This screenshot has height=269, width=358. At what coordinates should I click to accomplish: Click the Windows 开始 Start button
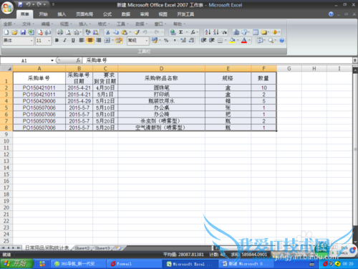[x=17, y=264]
